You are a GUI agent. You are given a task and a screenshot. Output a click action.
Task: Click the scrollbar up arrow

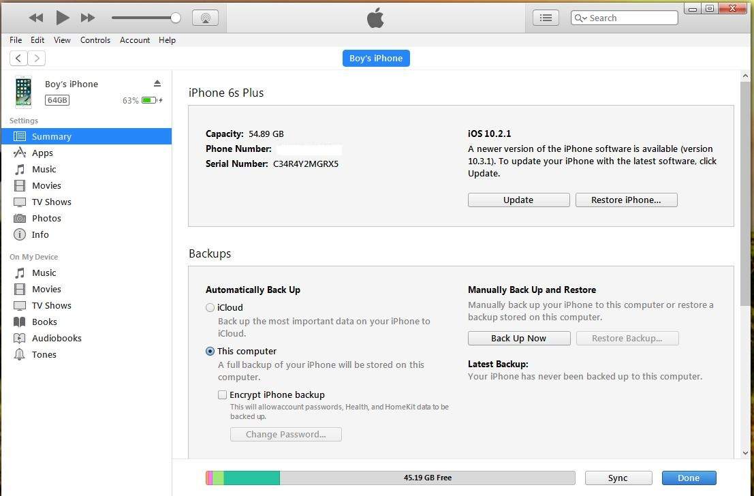745,76
